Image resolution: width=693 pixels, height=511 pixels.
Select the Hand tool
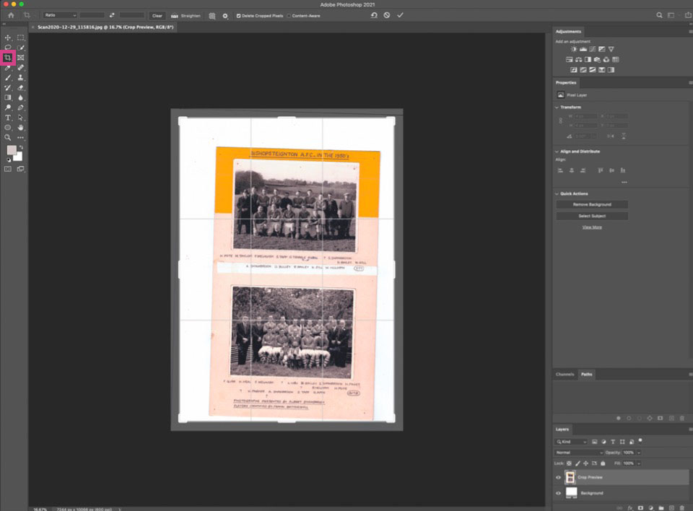21,128
